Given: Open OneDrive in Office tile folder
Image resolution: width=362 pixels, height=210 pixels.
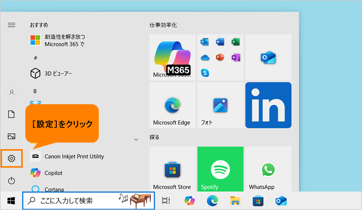Looking at the screenshot, I should point(205,58).
